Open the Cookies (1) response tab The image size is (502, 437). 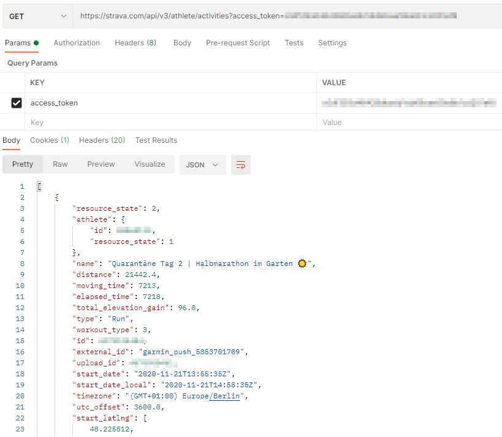tap(50, 140)
